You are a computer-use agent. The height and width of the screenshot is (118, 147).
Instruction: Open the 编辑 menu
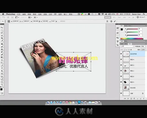point(24,14)
